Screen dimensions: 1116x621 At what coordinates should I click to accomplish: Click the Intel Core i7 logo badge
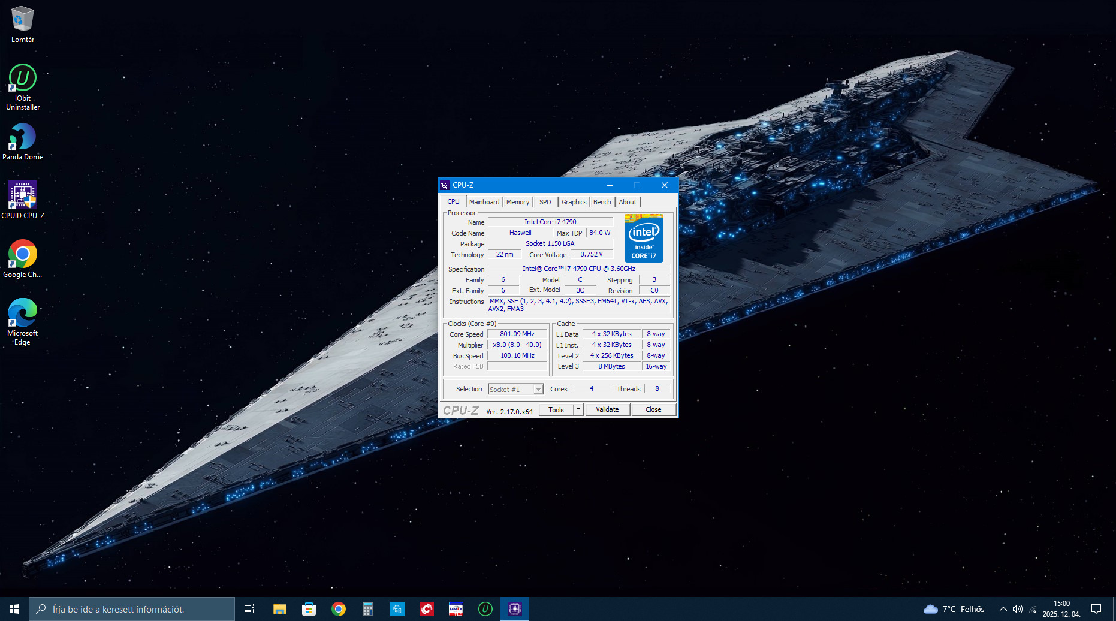click(x=644, y=238)
